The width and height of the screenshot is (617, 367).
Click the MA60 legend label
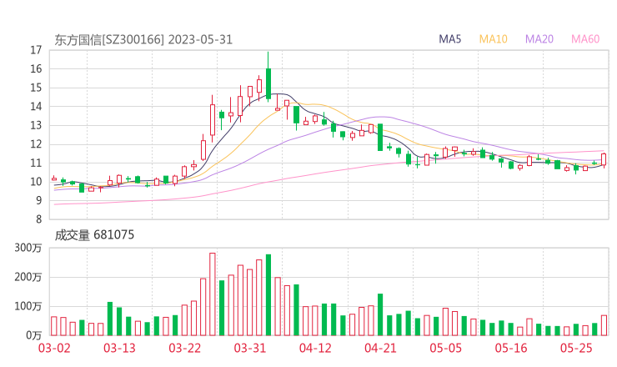pyautogui.click(x=585, y=39)
